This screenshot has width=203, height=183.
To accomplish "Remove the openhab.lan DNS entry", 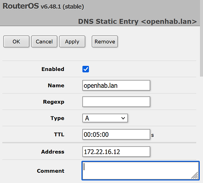I will (105, 41).
